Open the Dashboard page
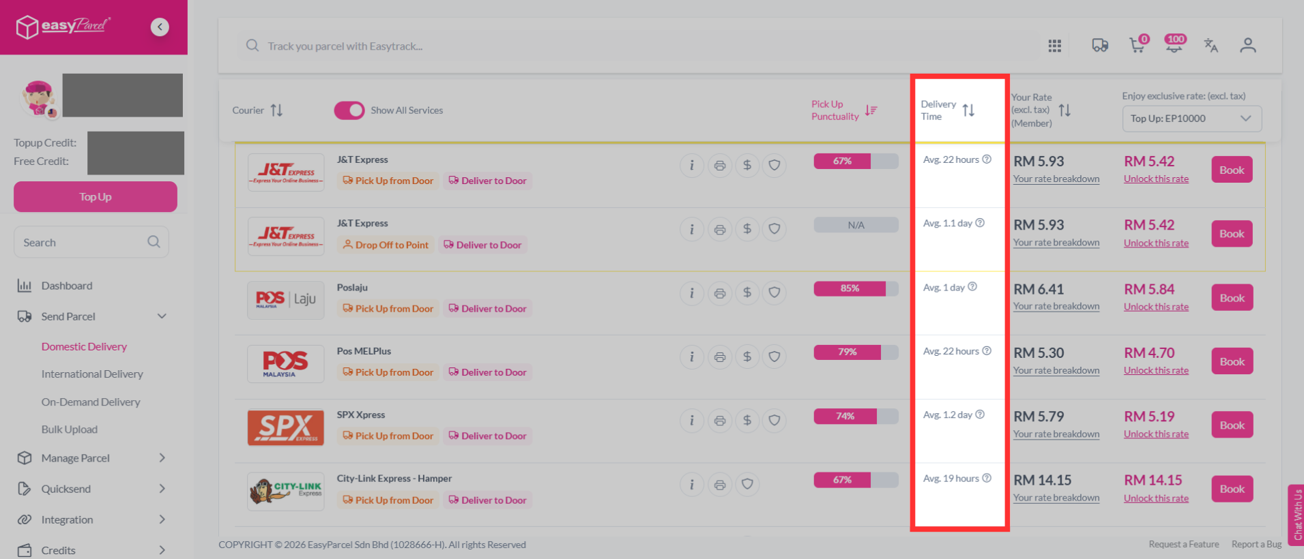 [x=67, y=286]
